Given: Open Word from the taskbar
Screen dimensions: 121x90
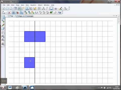Looking at the screenshot, I should pos(10,87).
